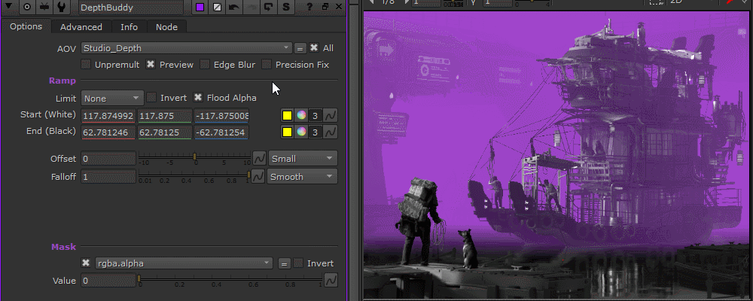
Task: Click the Falloff slider handle
Action: click(248, 175)
